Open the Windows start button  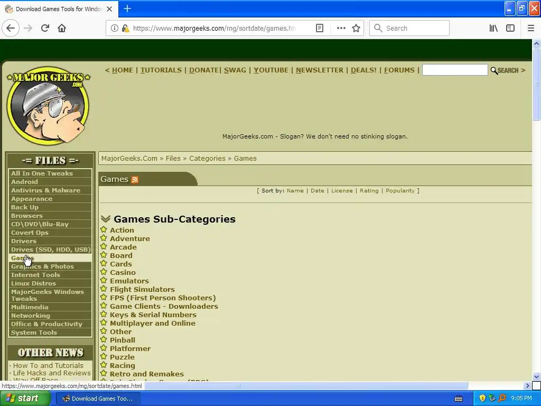coord(24,399)
